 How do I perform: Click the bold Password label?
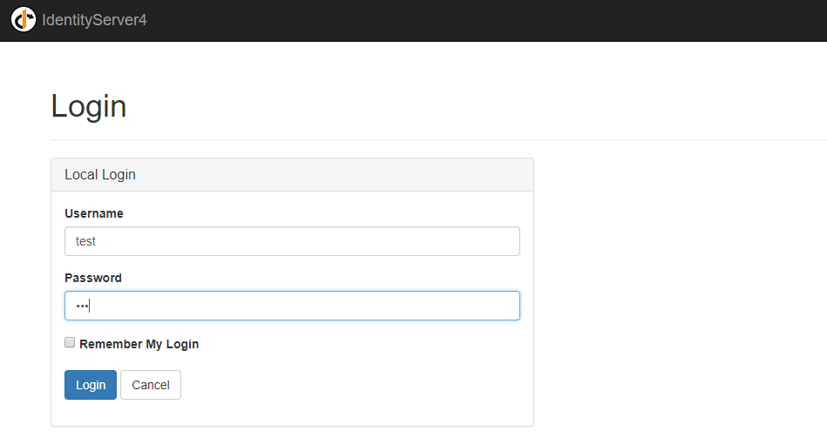[x=93, y=278]
